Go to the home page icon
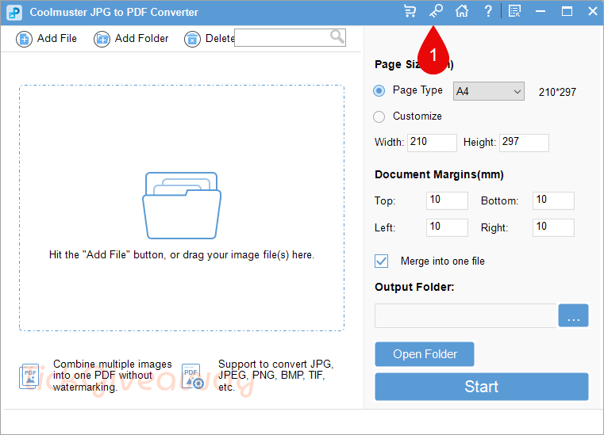This screenshot has width=604, height=435. 462,11
